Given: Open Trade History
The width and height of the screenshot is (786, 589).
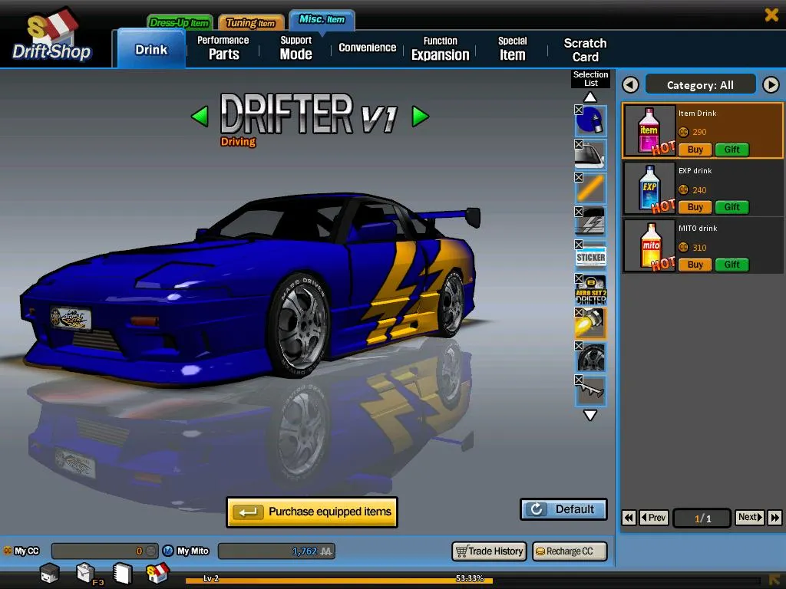Looking at the screenshot, I should pos(489,551).
